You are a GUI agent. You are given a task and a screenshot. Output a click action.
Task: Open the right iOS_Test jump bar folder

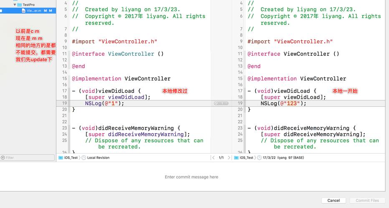pos(244,158)
